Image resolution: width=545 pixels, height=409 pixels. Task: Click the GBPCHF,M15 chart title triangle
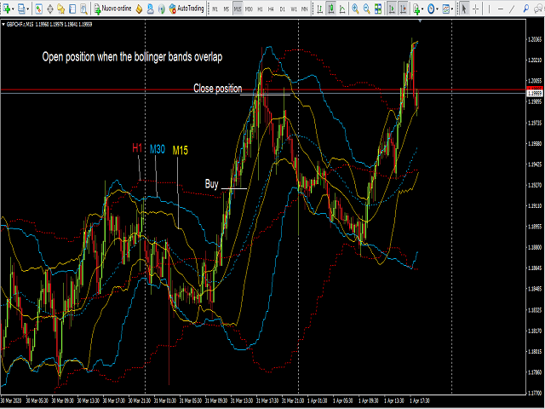point(3,25)
